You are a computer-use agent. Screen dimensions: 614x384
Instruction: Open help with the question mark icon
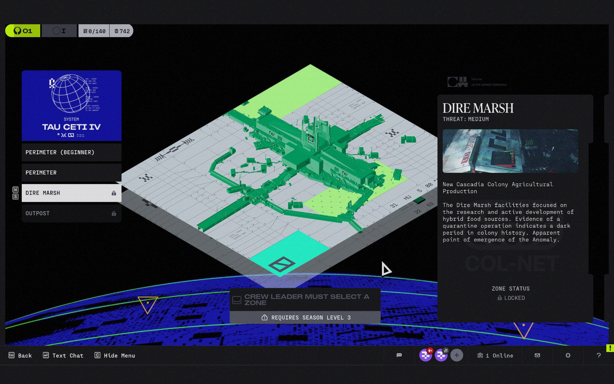pyautogui.click(x=598, y=355)
